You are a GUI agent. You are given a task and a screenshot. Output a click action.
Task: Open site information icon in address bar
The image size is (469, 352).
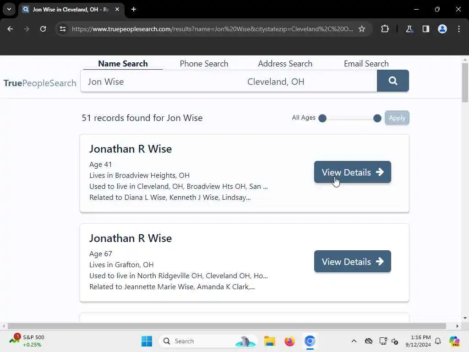[62, 29]
